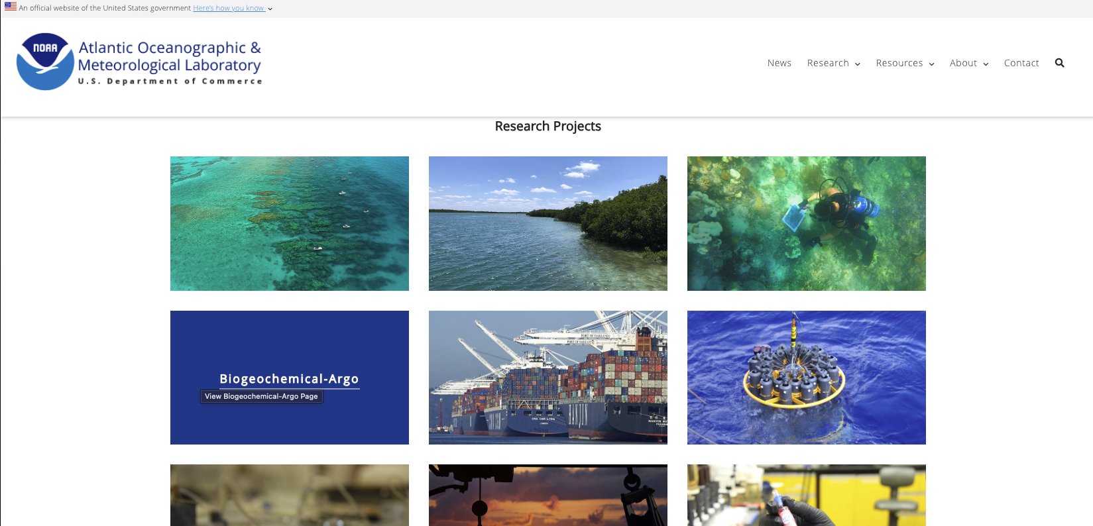1093x526 pixels.
Task: Click the mangrove shoreline project image
Action: pyautogui.click(x=548, y=223)
